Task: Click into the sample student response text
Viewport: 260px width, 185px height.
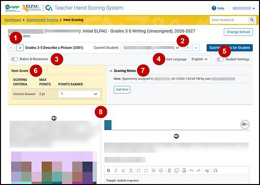Action: [123, 180]
